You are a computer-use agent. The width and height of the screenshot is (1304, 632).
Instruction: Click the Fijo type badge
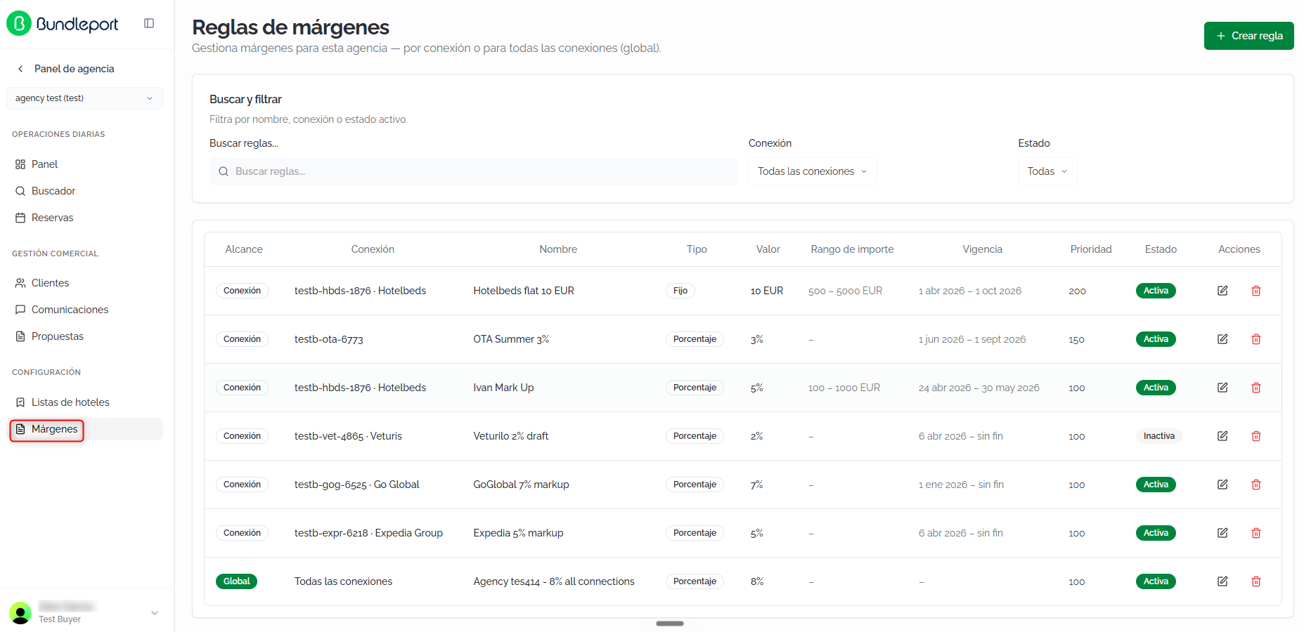pos(680,291)
